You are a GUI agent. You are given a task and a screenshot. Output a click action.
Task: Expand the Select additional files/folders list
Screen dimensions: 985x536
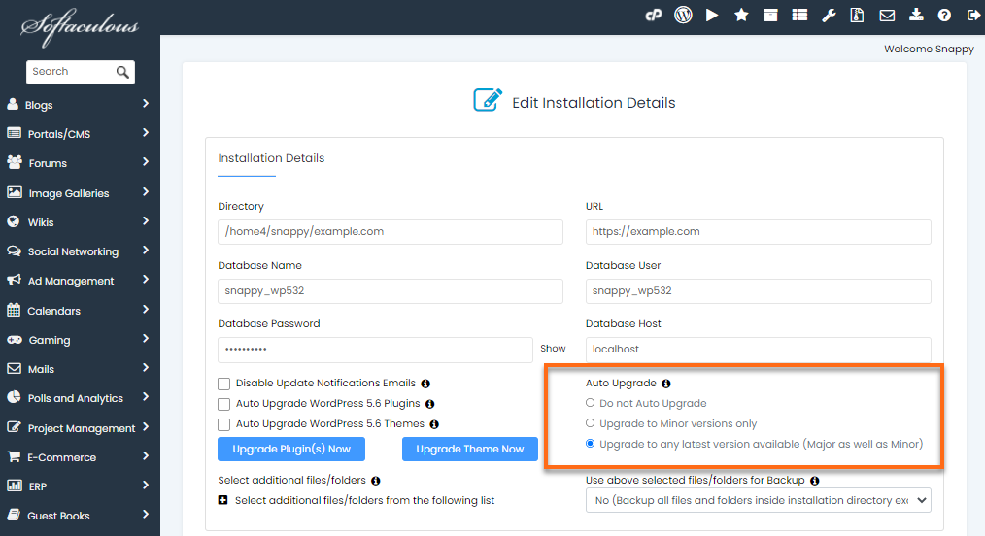223,501
